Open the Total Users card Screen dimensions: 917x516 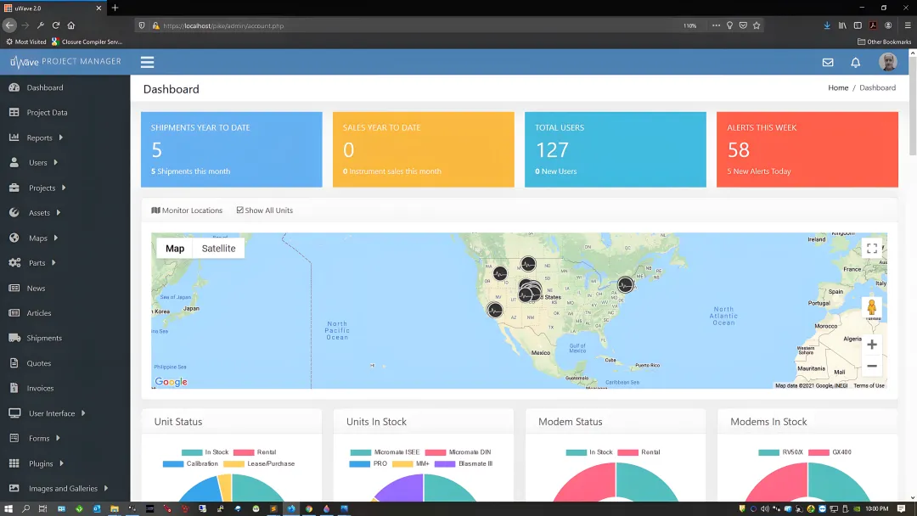click(616, 149)
